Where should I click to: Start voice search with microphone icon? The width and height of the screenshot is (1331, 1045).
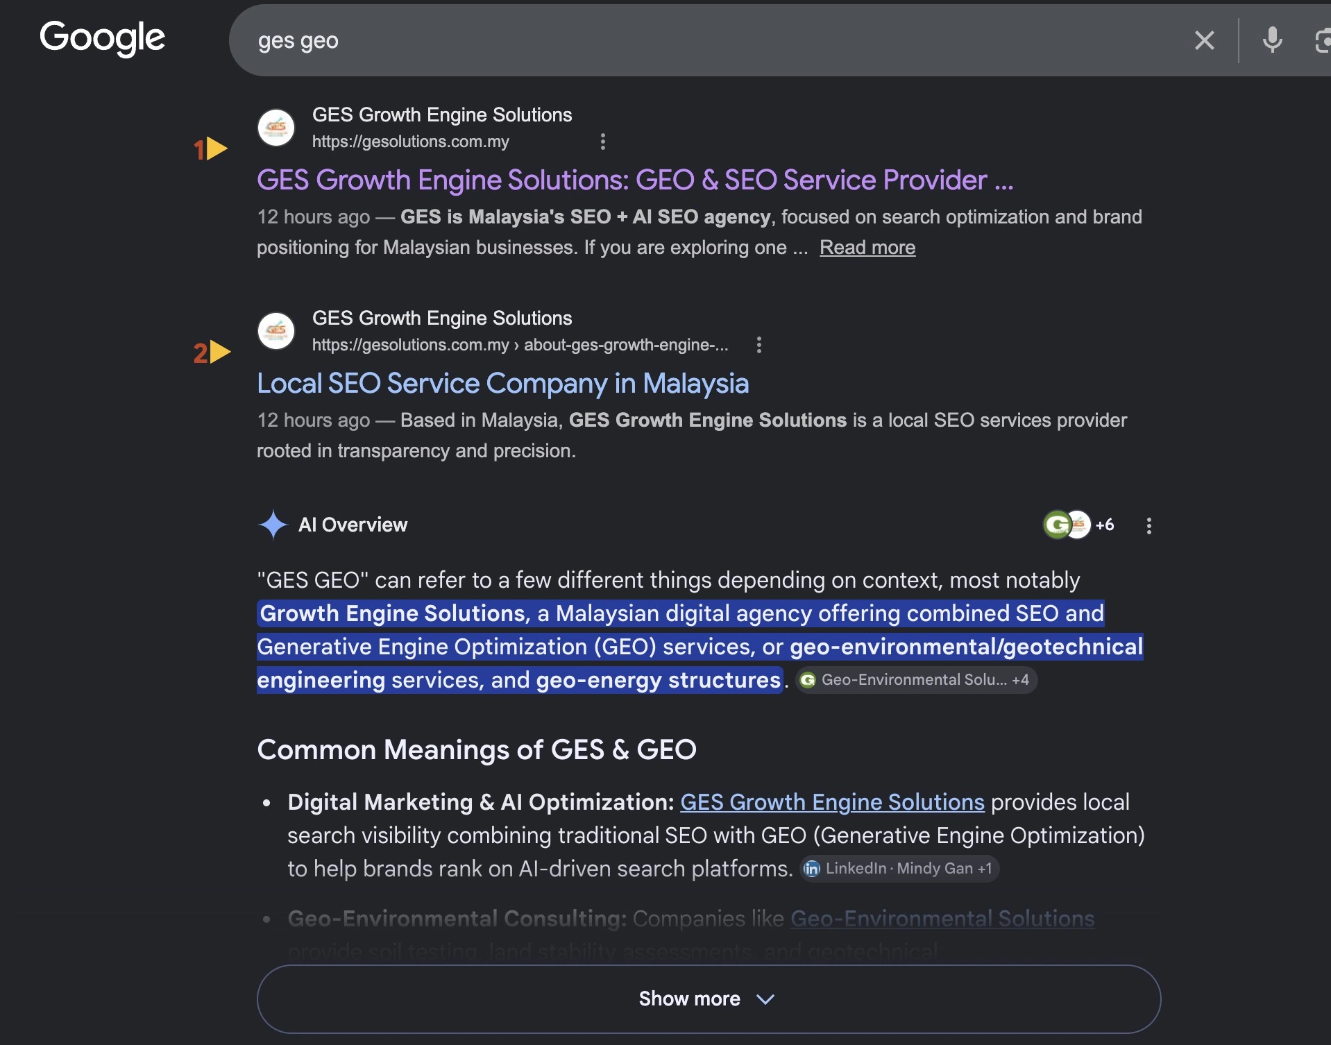click(1272, 40)
